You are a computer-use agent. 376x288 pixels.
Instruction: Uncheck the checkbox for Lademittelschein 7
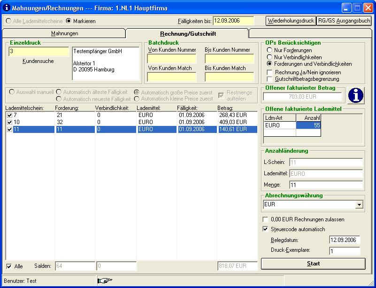point(10,116)
